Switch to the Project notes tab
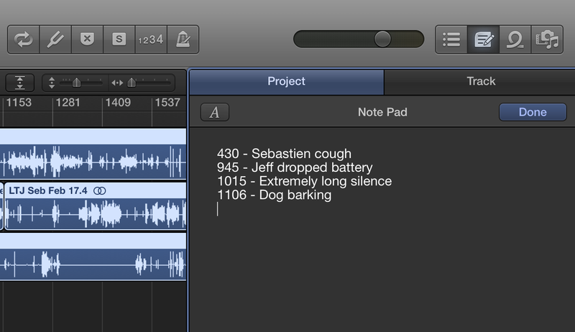This screenshot has width=575, height=332. [286, 81]
